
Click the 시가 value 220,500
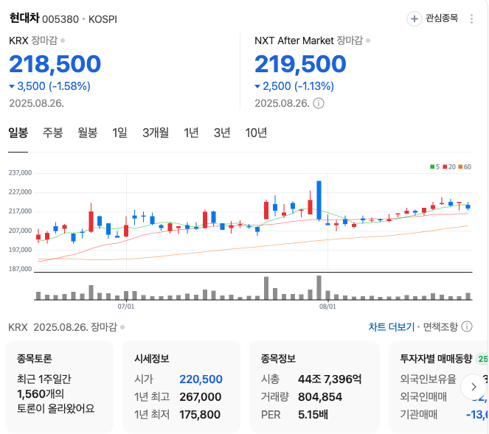(x=201, y=379)
